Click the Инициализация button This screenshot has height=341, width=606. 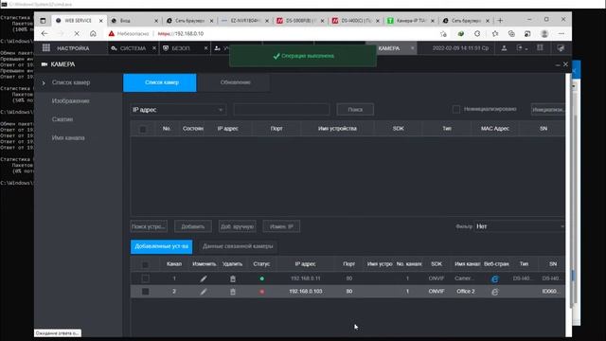coord(548,110)
